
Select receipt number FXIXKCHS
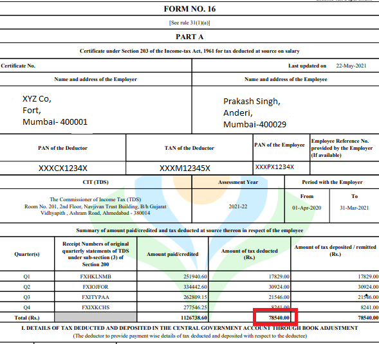tap(95, 307)
